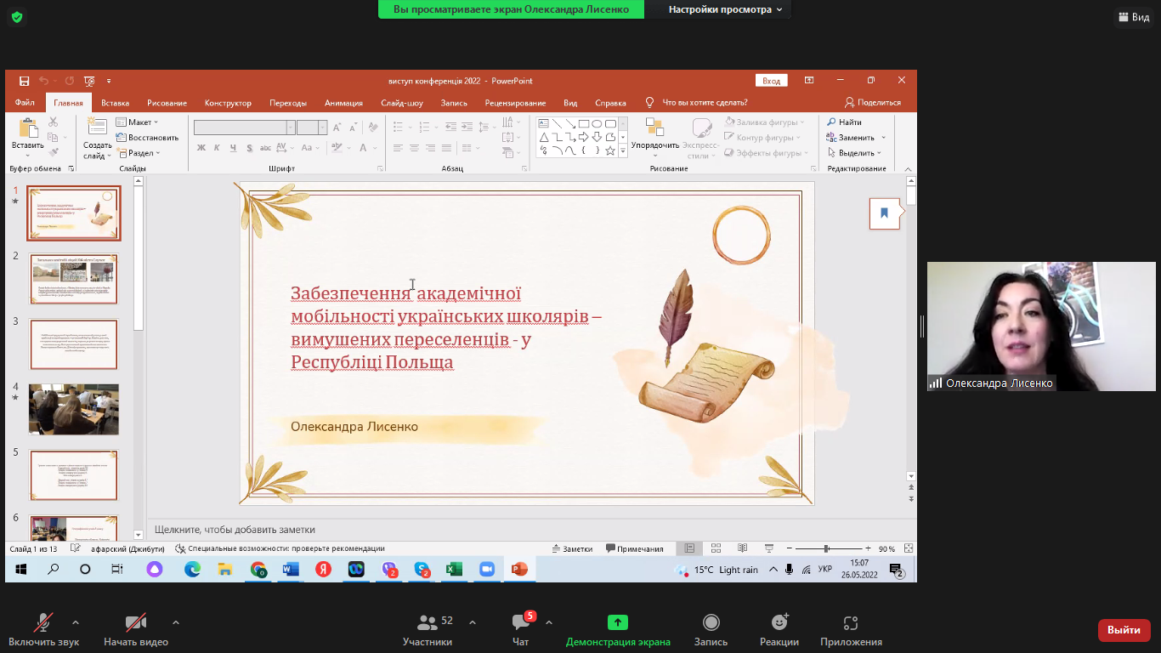The height and width of the screenshot is (653, 1161).
Task: Click the encryption shield icon
Action: click(x=16, y=17)
